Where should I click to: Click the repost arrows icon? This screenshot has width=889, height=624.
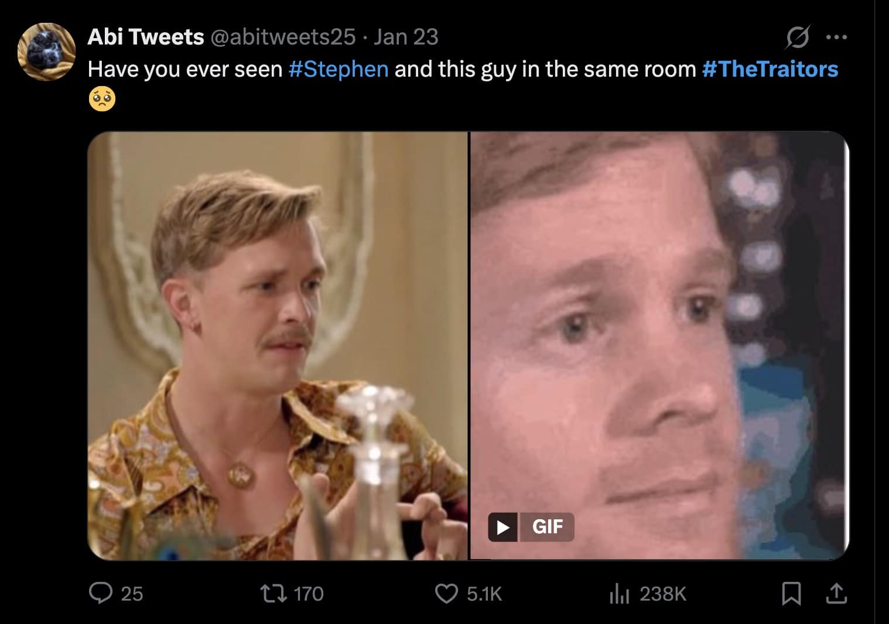coord(281,595)
